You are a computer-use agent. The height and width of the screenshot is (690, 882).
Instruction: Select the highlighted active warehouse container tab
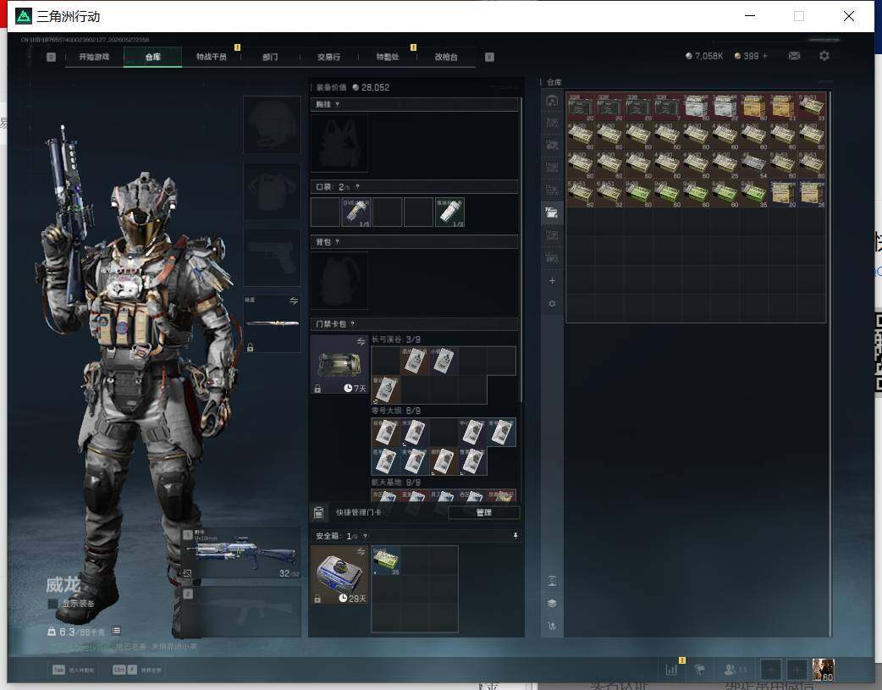[552, 213]
